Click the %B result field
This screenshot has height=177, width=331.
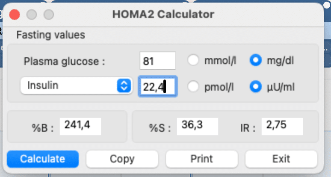click(x=80, y=126)
